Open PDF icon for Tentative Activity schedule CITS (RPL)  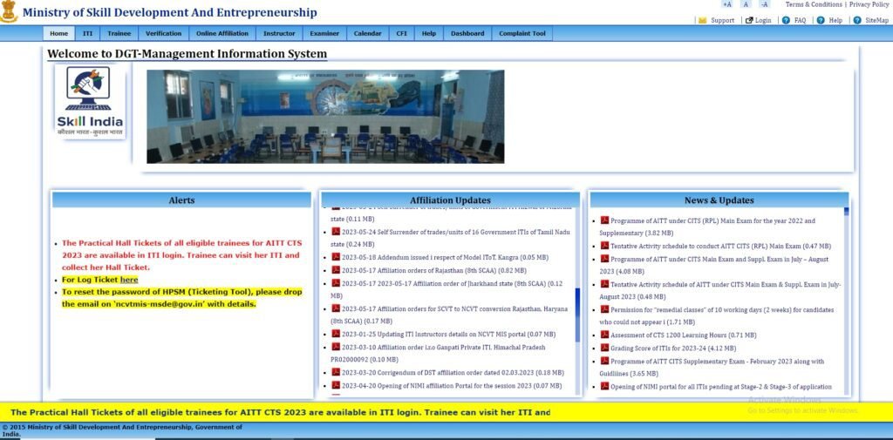(605, 246)
